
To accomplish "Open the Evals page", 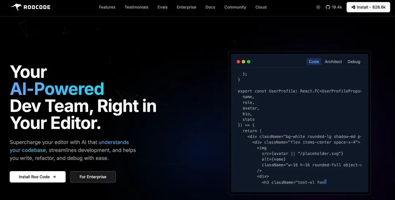I will point(162,7).
